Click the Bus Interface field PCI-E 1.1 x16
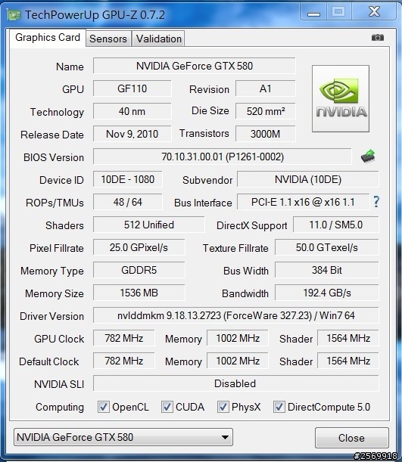Image resolution: width=402 pixels, height=462 pixels. coord(303,202)
